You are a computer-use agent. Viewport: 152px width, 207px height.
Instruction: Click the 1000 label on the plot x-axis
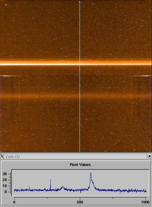click(x=145, y=202)
